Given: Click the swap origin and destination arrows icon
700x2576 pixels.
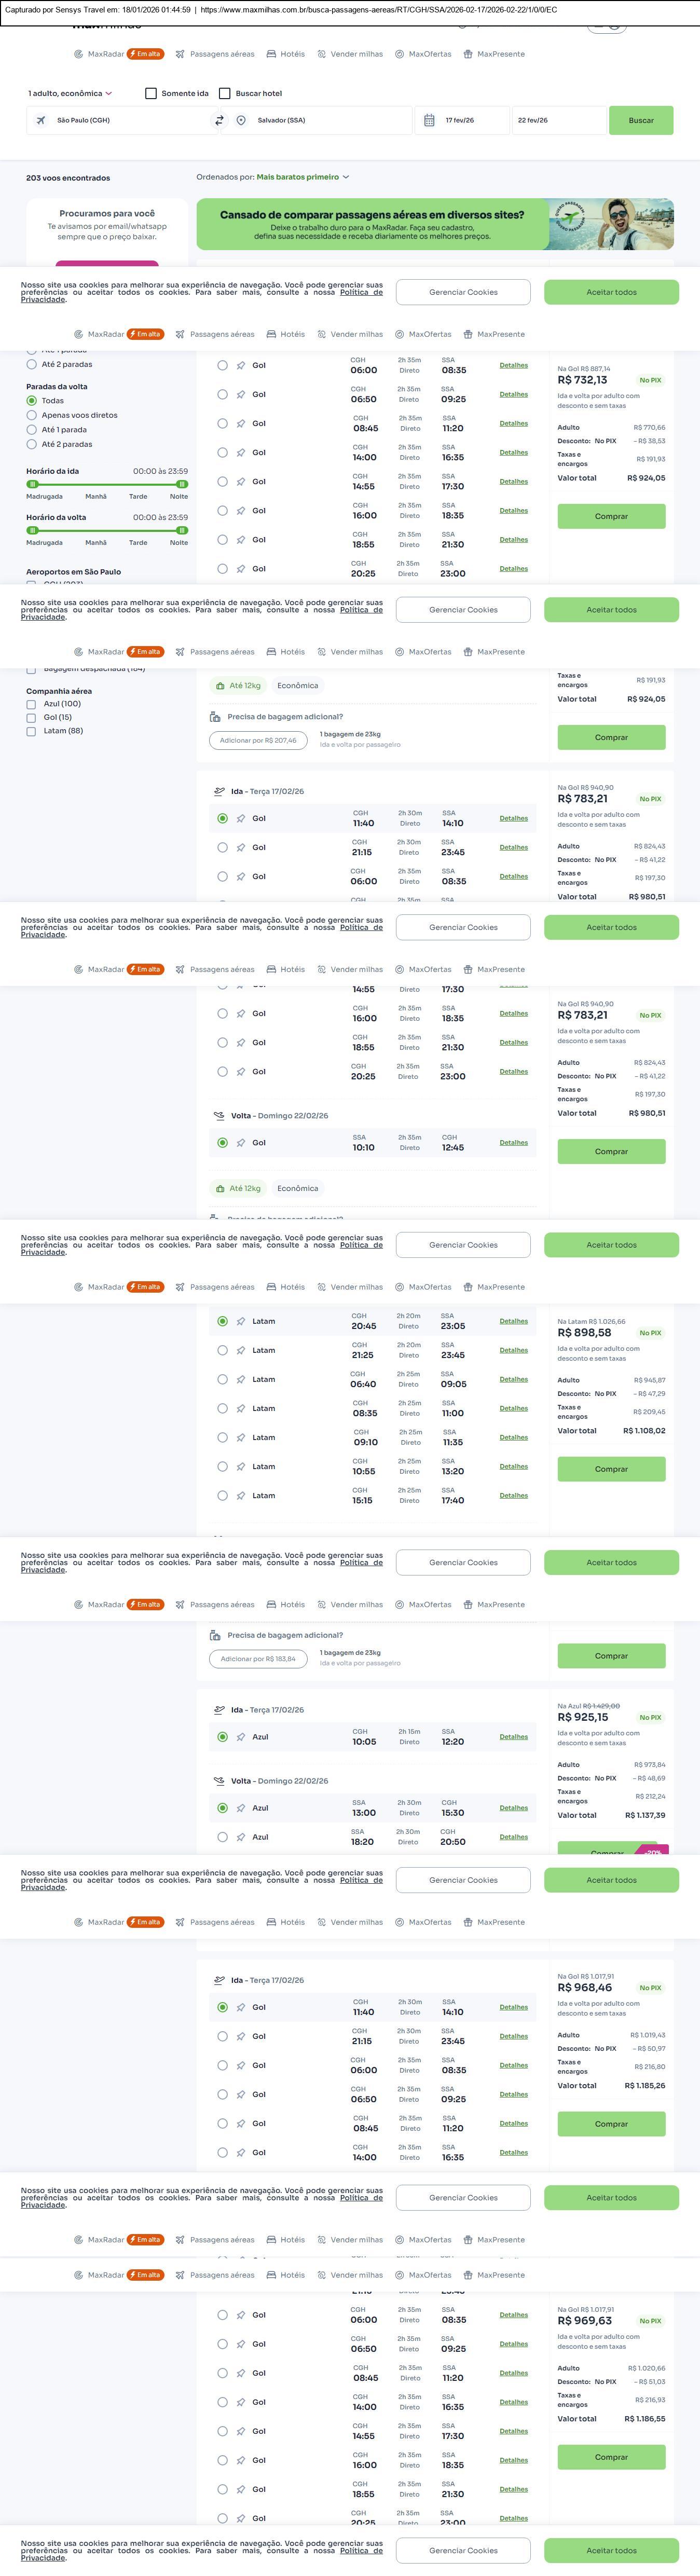Looking at the screenshot, I should pos(220,120).
